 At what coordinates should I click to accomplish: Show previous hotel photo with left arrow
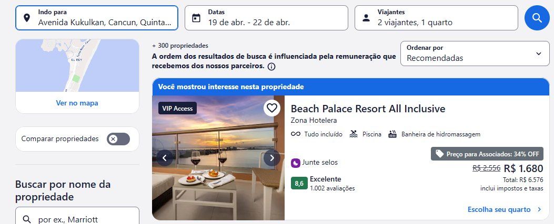click(x=165, y=158)
